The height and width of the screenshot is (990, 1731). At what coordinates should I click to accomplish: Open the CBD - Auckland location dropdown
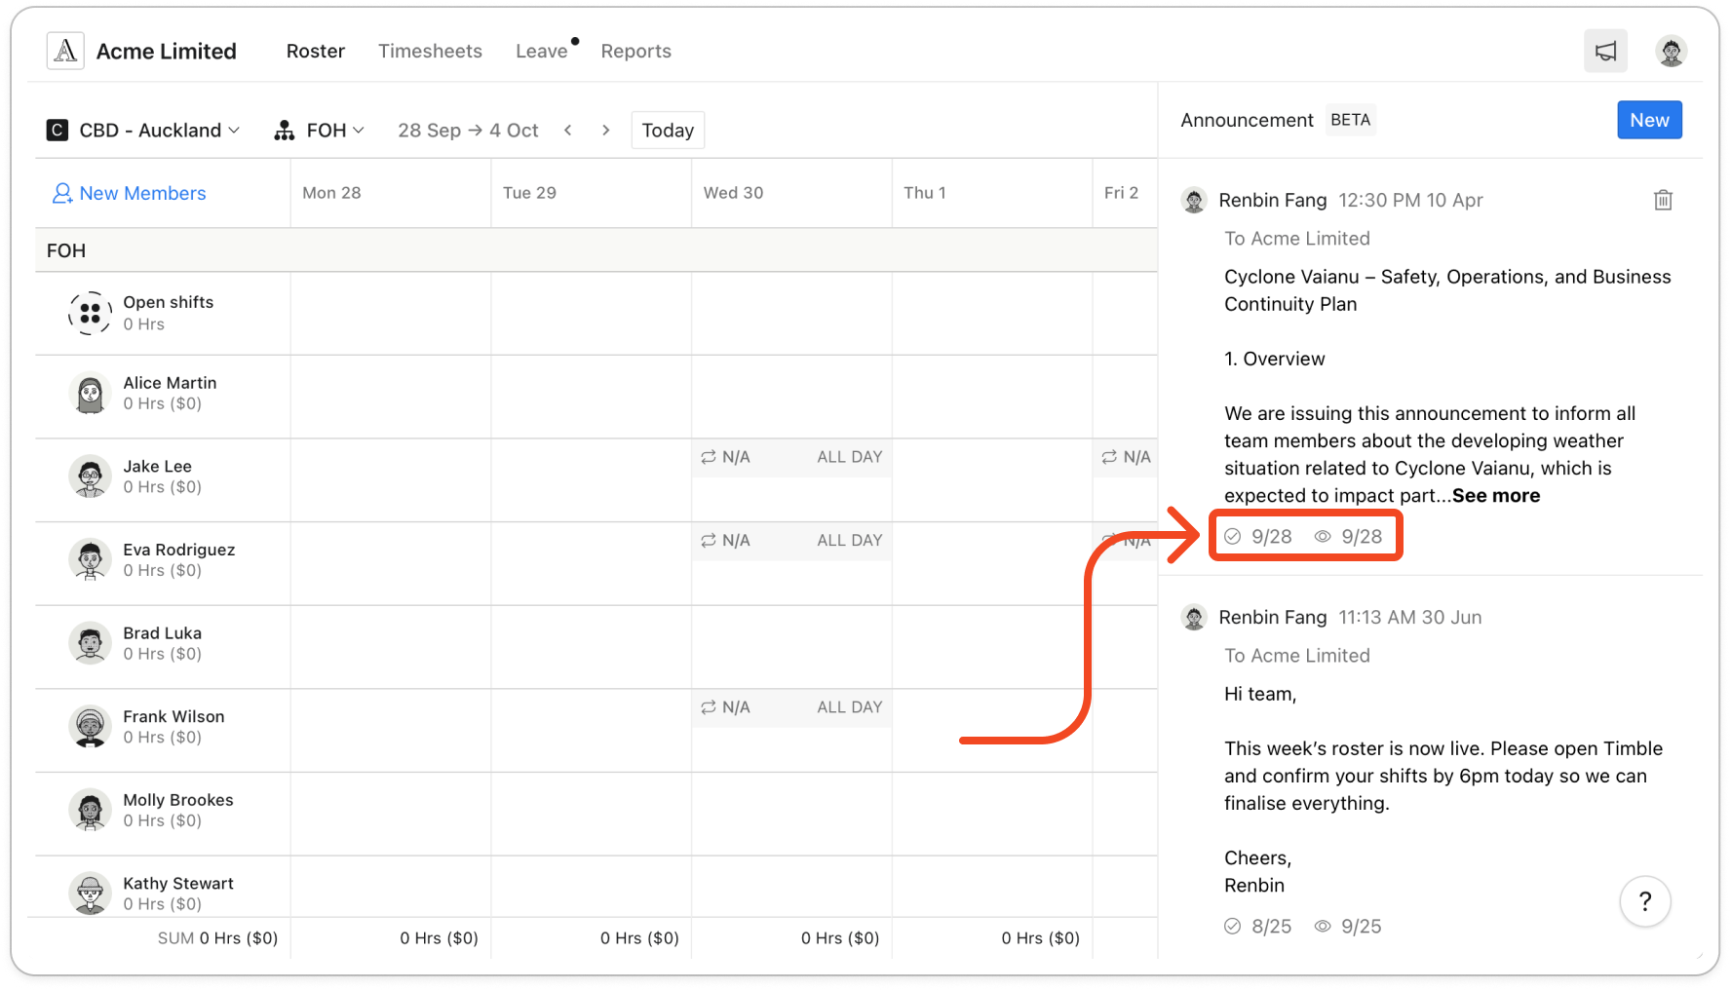[143, 131]
